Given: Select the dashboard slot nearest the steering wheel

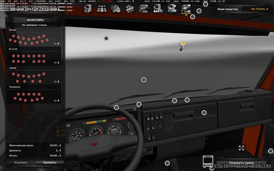Looking at the screenshot, I should (116, 107).
